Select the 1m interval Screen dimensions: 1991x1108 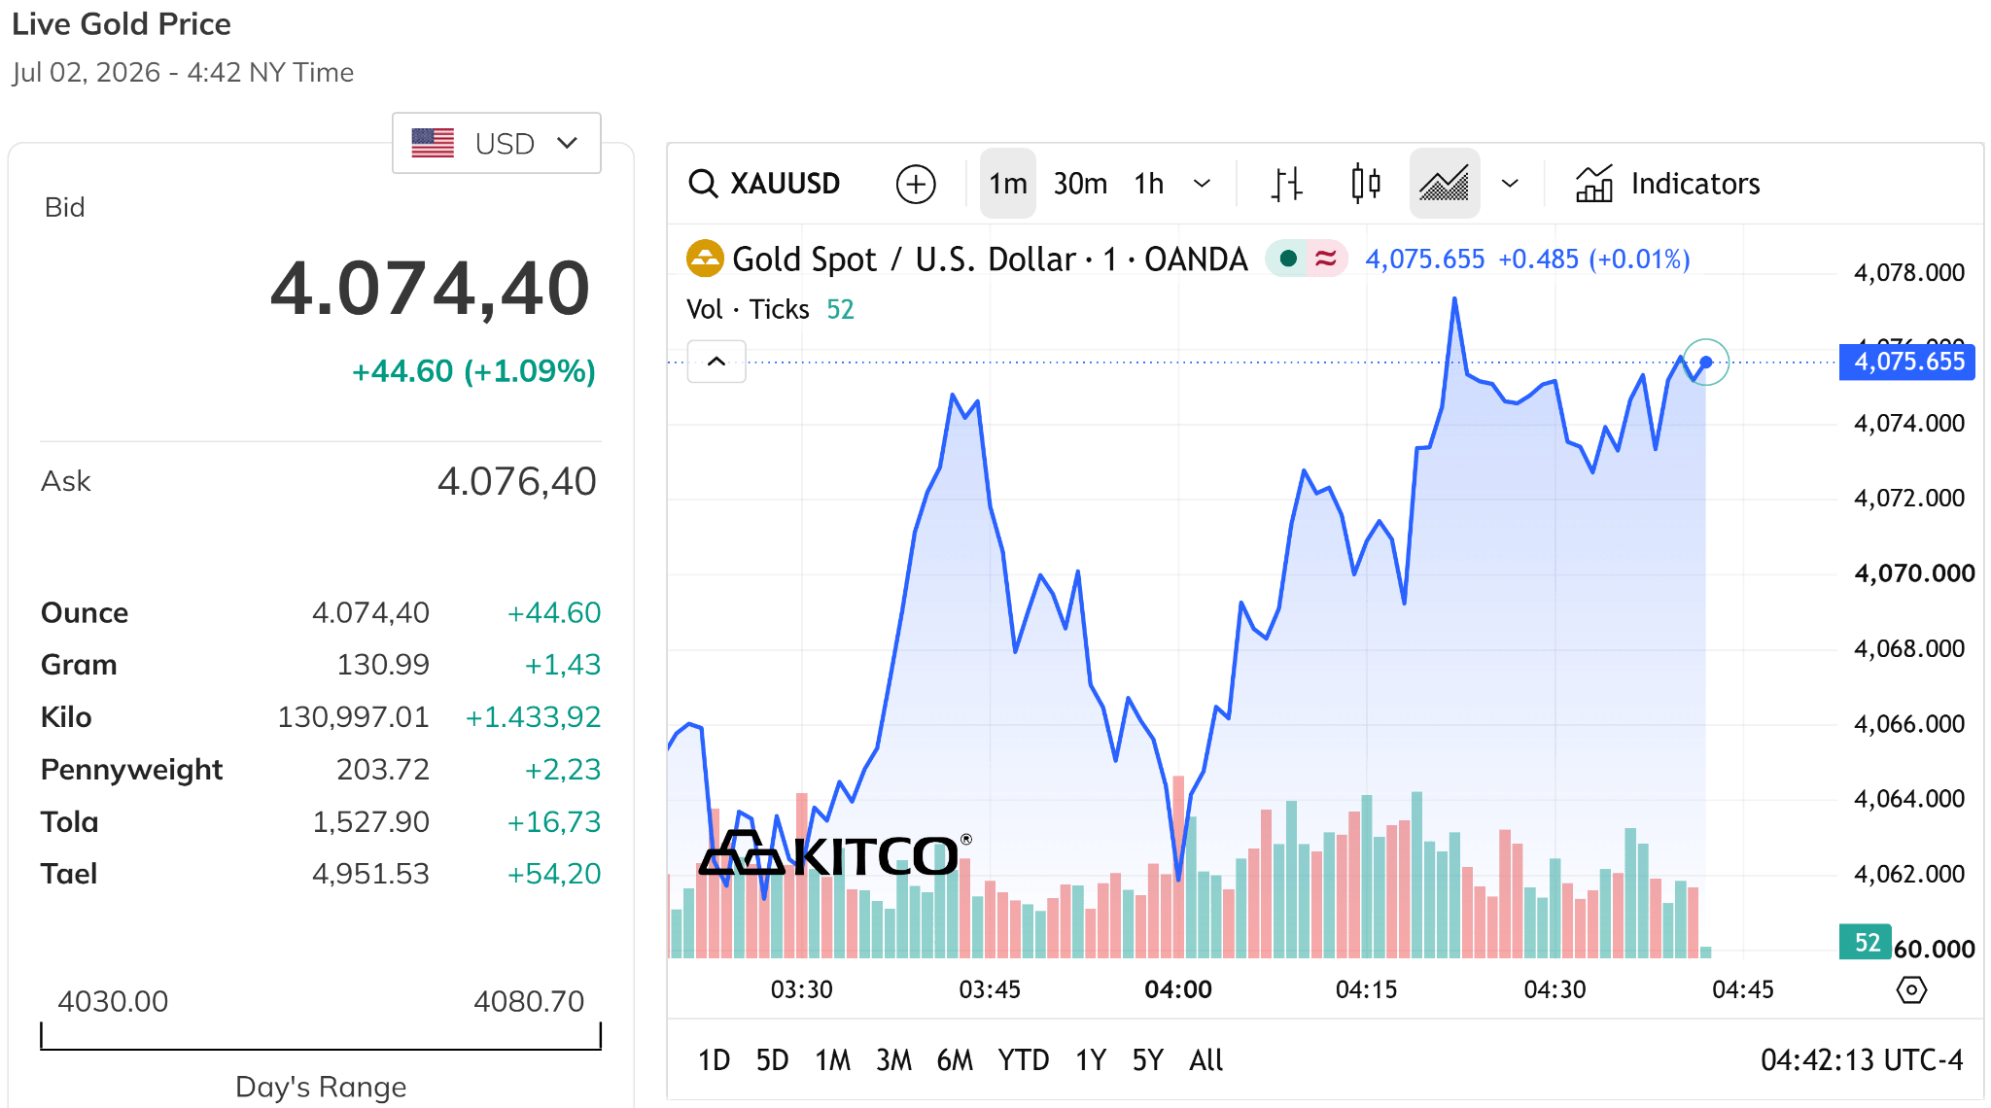click(x=1008, y=183)
